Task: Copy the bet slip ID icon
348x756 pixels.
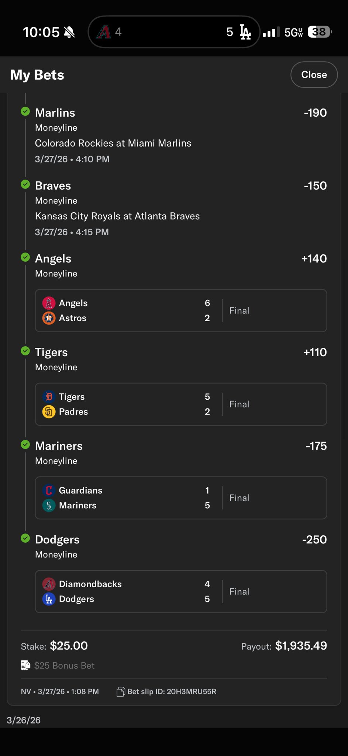Action: [121, 691]
